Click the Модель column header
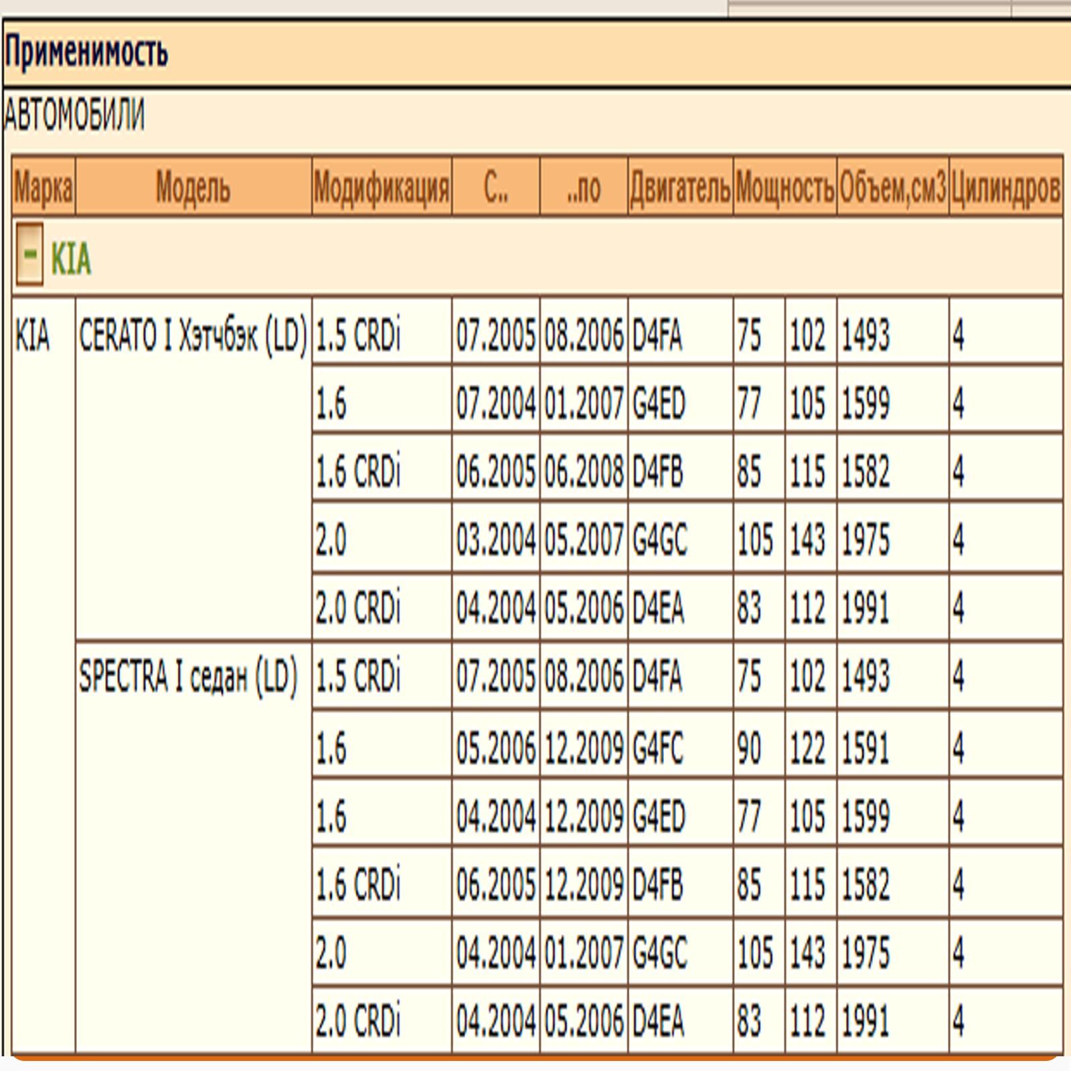Viewport: 1071px width, 1071px height. (x=193, y=187)
